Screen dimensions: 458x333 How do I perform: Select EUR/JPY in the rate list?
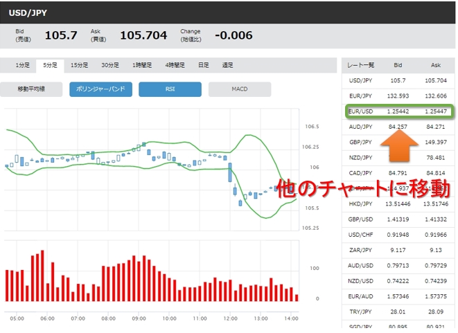pyautogui.click(x=361, y=96)
